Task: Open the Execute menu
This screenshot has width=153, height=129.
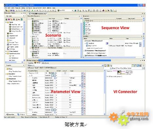Action: click(x=18, y=8)
